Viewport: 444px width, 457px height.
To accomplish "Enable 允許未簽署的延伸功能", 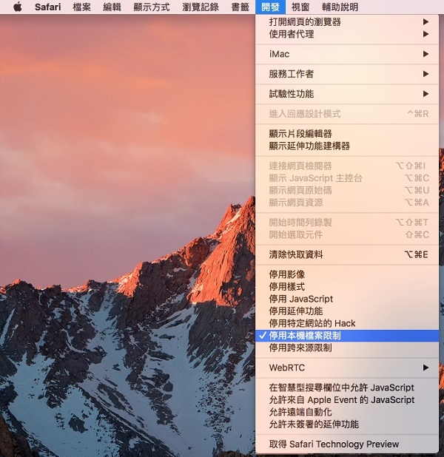I will (x=347, y=424).
